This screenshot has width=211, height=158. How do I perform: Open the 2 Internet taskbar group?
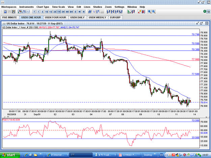(57, 155)
